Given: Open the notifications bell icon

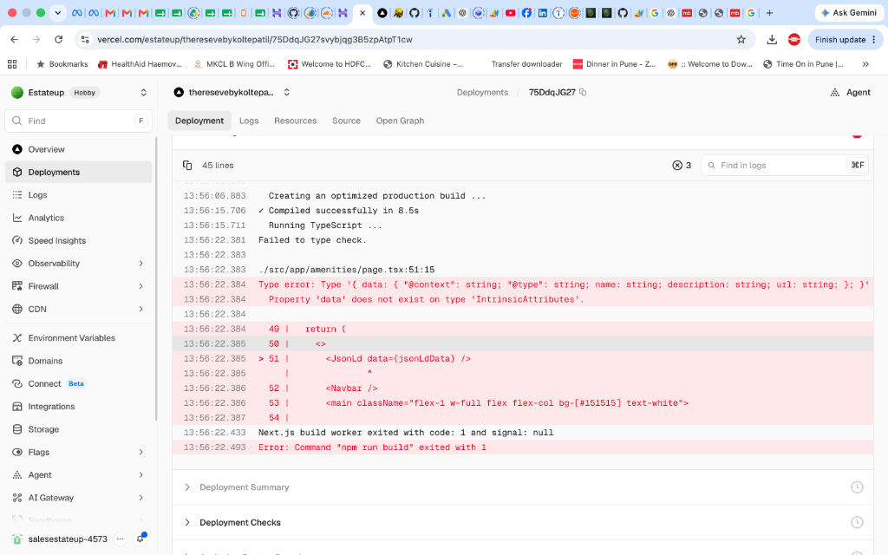Looking at the screenshot, I should pos(140,539).
